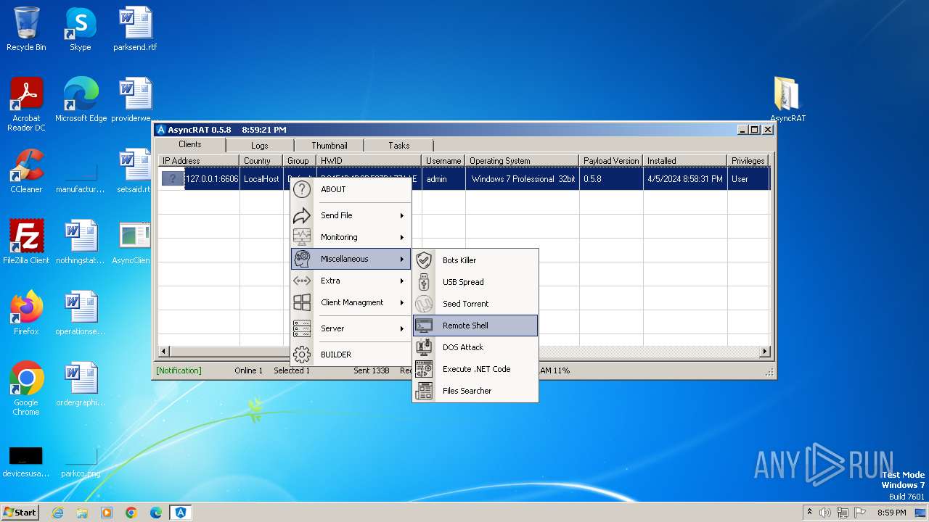Image resolution: width=929 pixels, height=522 pixels.
Task: Click the [Notification] status bar label
Action: [179, 370]
